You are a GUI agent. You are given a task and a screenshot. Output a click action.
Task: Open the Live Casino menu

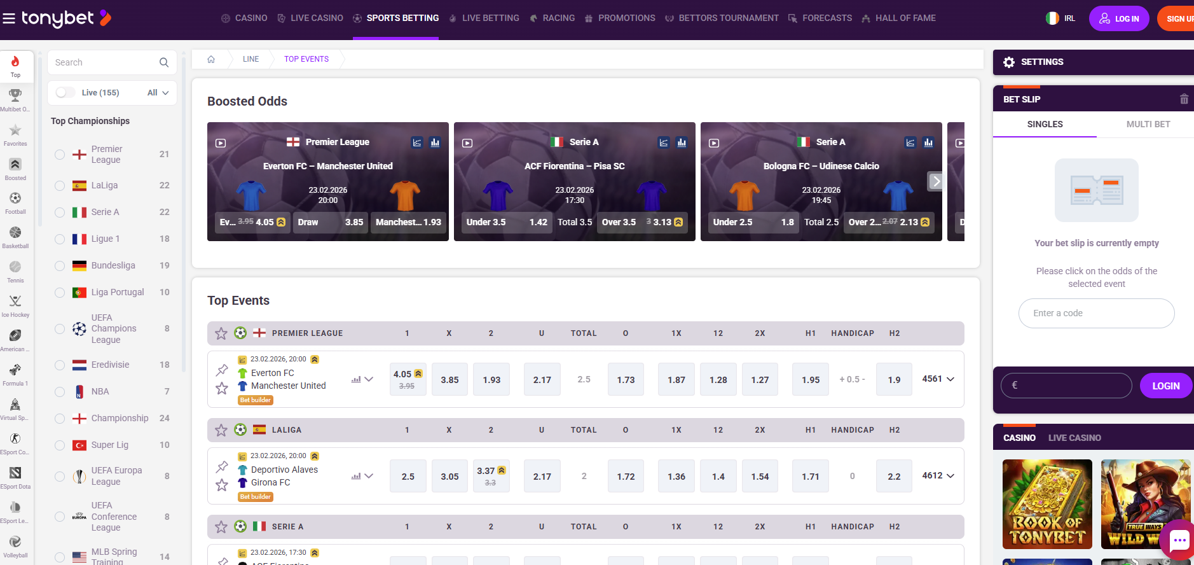click(x=310, y=18)
